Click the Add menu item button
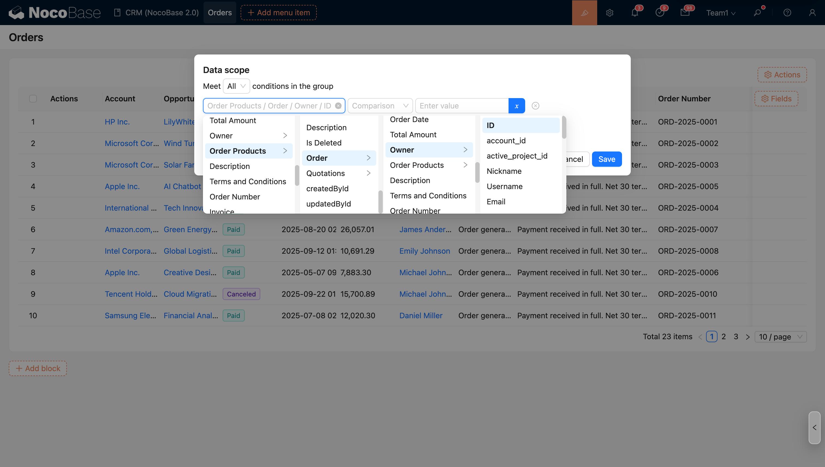This screenshot has height=467, width=825. (x=279, y=13)
